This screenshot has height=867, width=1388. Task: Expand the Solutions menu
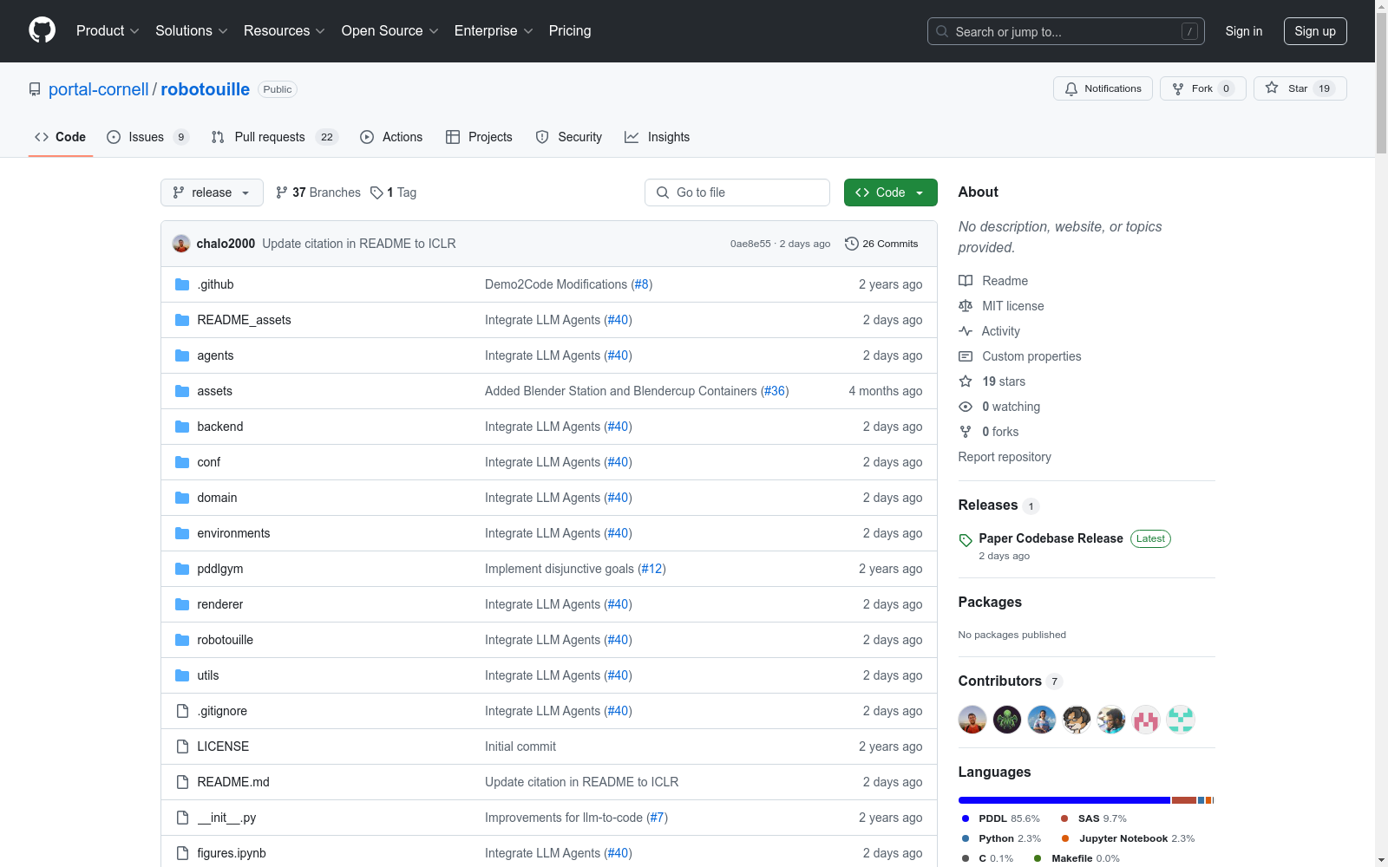(192, 31)
